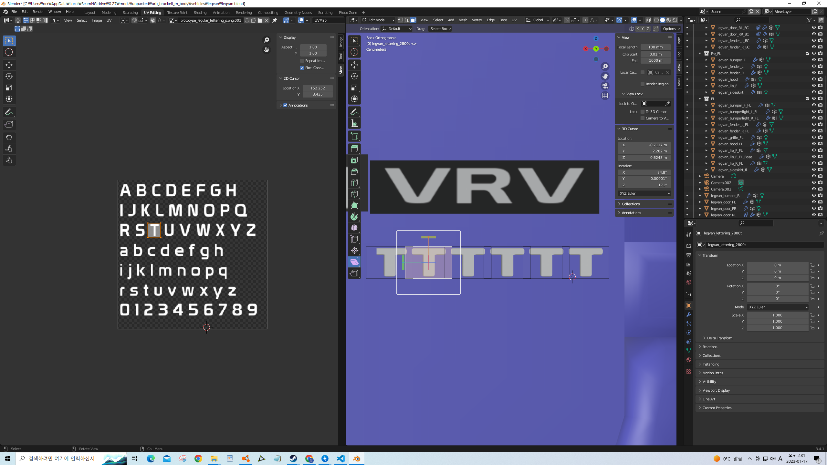
Task: Click the 2D Cursor Location X field
Action: (x=318, y=88)
